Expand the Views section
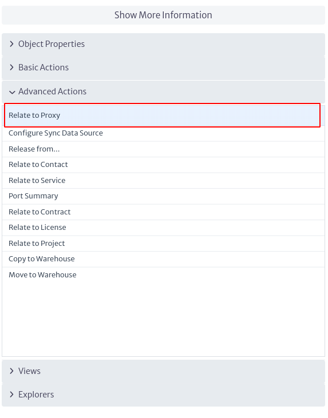Viewport: 328px width, 418px height. 163,371
